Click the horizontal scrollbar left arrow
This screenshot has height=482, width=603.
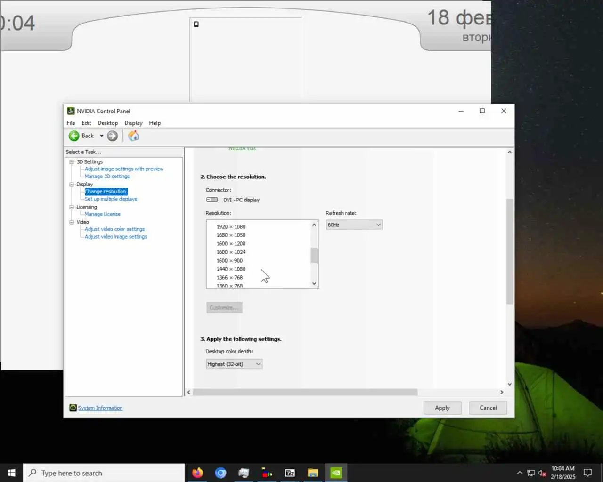pos(189,392)
